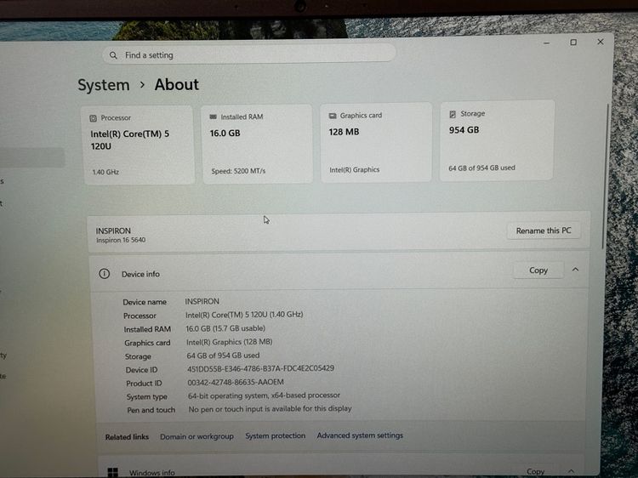
Task: Select the Device ID value text
Action: pyautogui.click(x=260, y=368)
